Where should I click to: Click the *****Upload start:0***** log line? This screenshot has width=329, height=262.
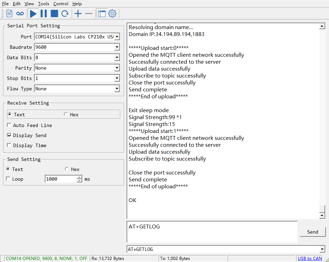pos(158,48)
